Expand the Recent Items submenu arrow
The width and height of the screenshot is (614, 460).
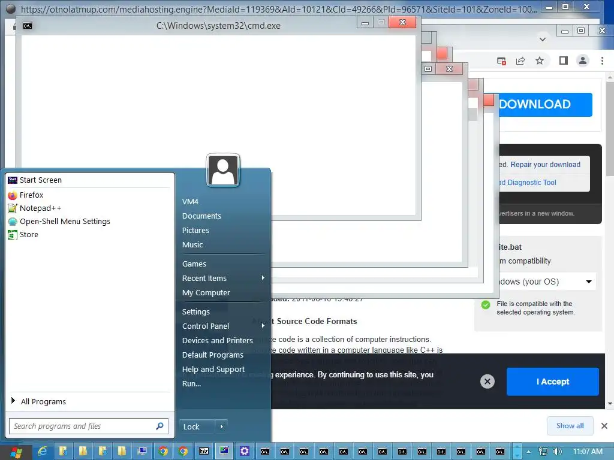click(263, 278)
